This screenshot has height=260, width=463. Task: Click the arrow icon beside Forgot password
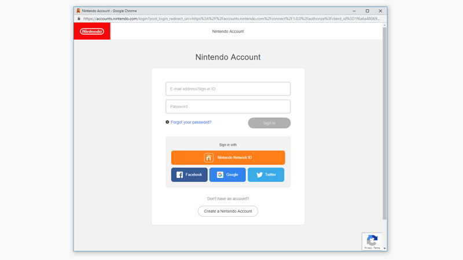click(167, 122)
